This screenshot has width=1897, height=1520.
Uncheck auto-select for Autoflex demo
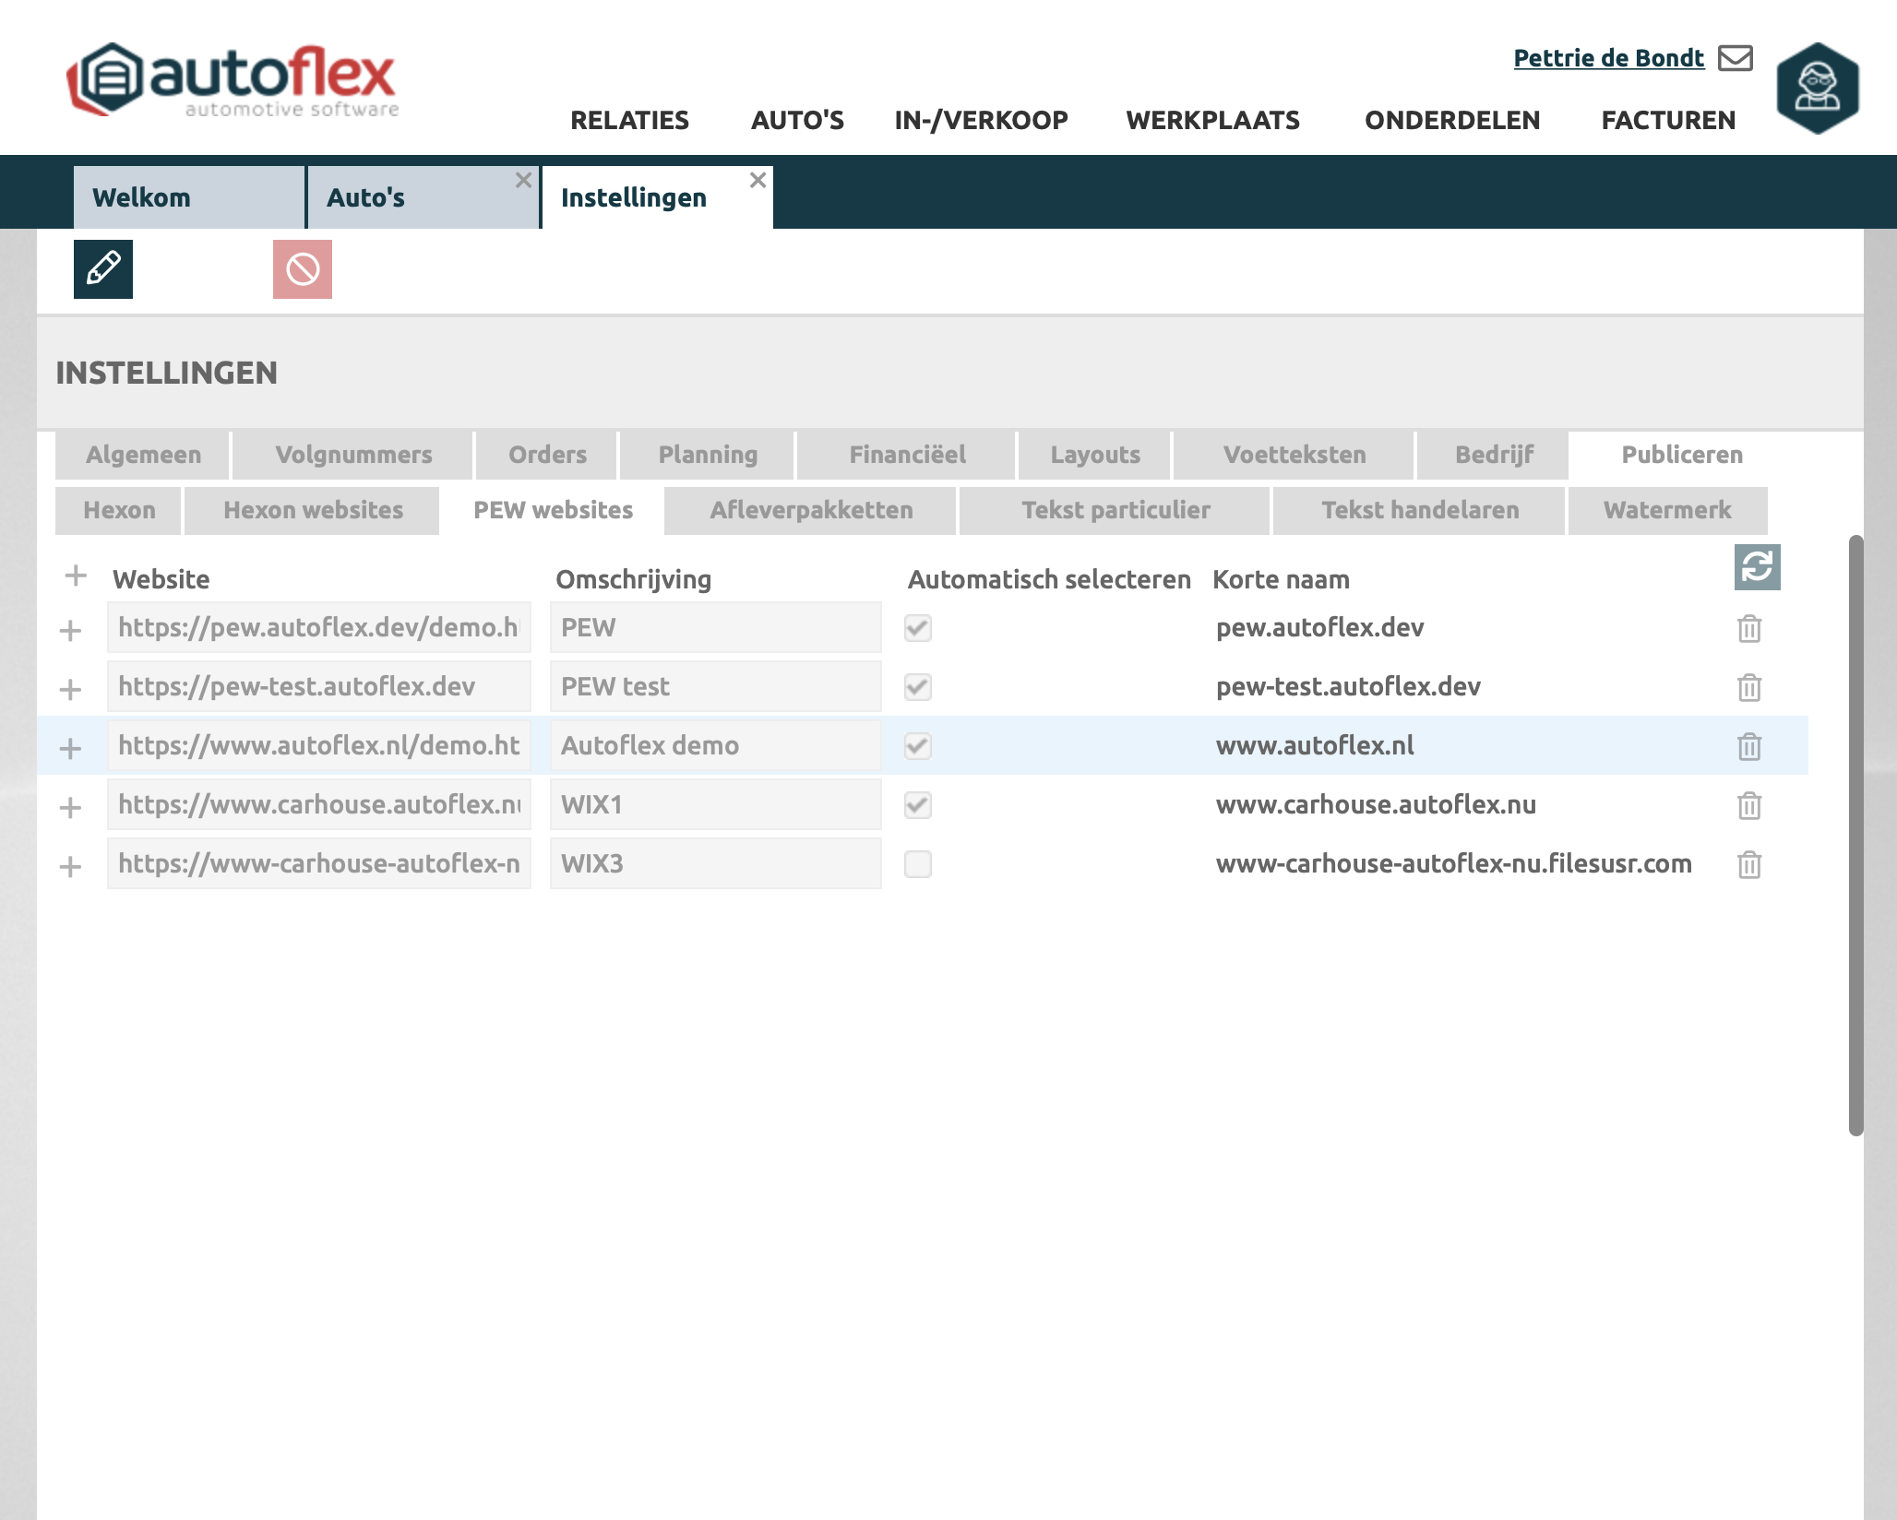[x=918, y=746]
